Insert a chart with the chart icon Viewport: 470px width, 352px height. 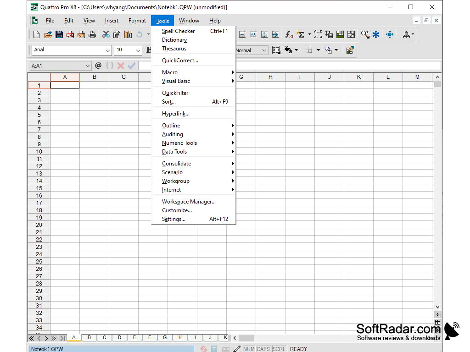point(340,34)
